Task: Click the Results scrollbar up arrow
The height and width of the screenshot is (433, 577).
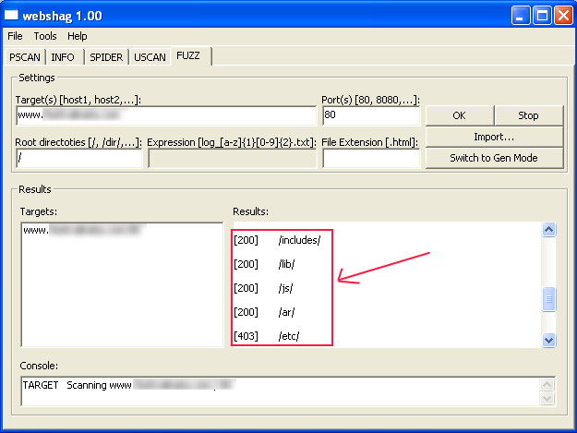Action: [x=549, y=230]
